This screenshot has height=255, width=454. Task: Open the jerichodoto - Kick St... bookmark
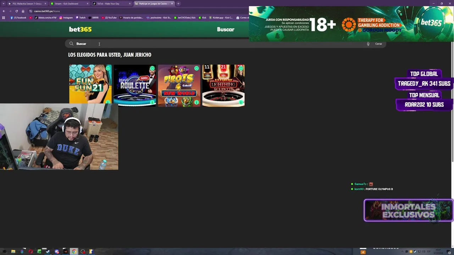[x=159, y=18]
